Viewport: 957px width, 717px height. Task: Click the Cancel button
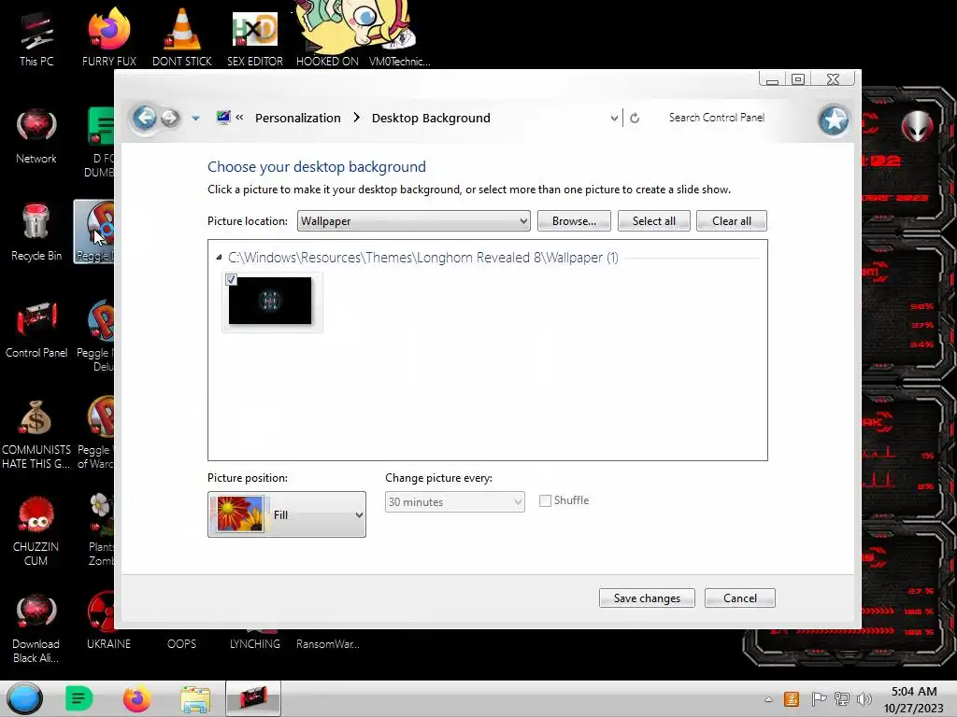tap(740, 598)
